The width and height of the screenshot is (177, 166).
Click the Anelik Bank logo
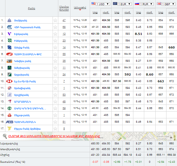9,47
